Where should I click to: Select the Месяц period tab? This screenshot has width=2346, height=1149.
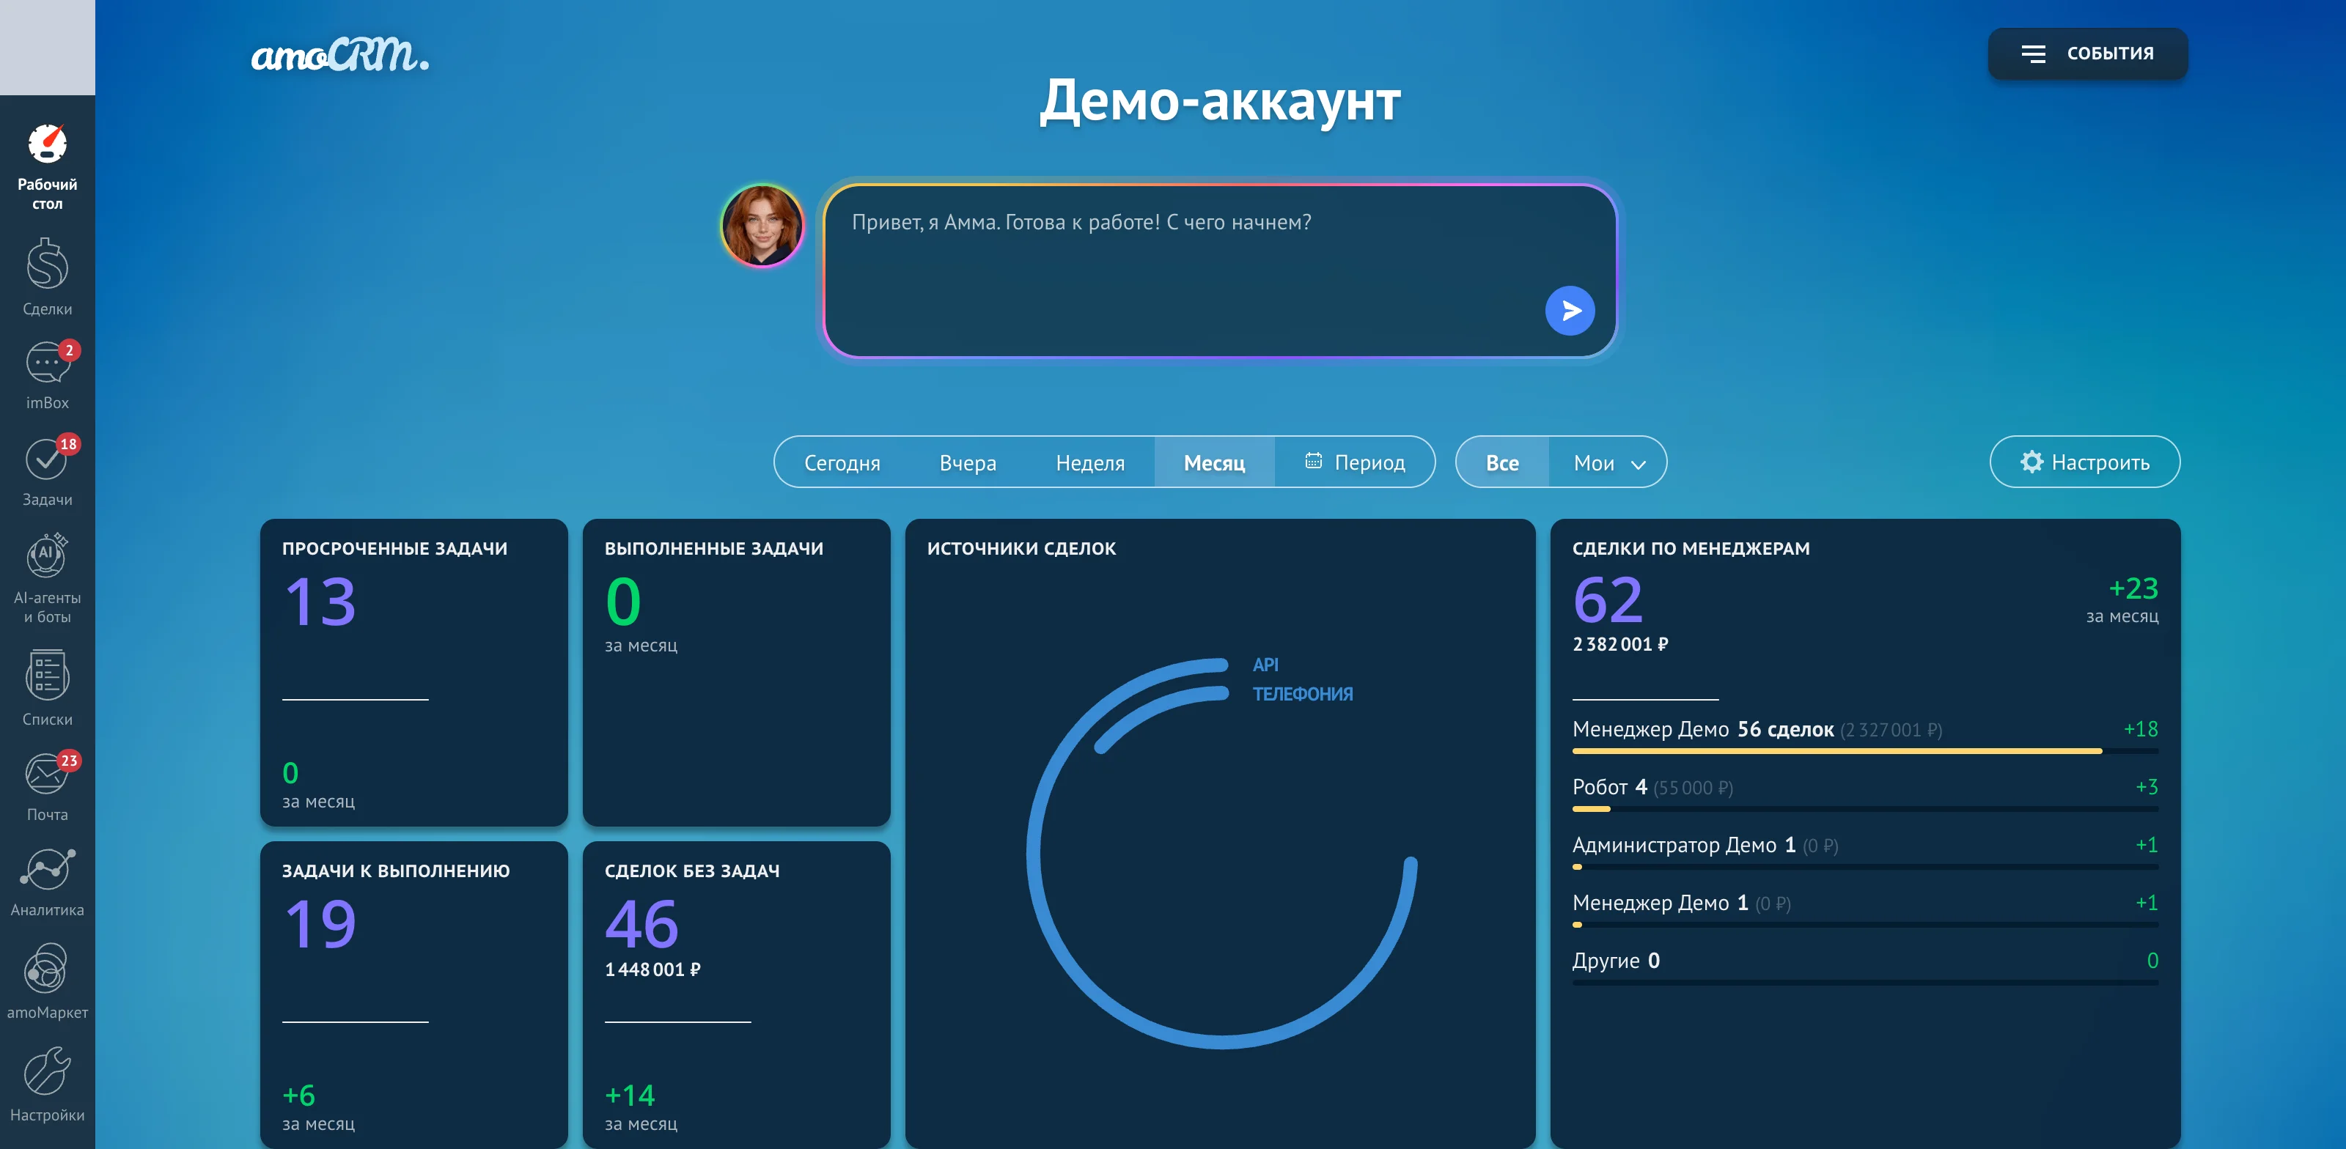(1214, 462)
